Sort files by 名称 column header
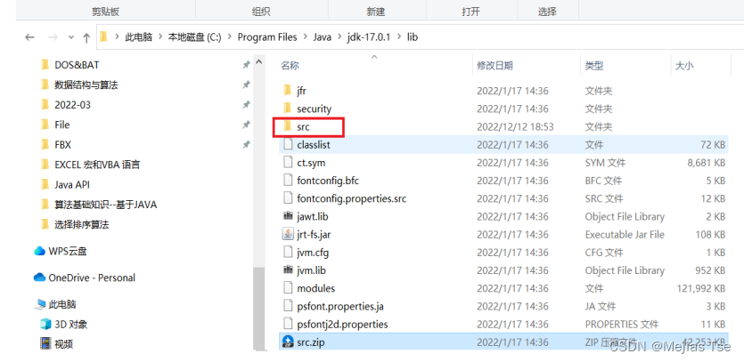This screenshot has width=744, height=362. coord(290,66)
